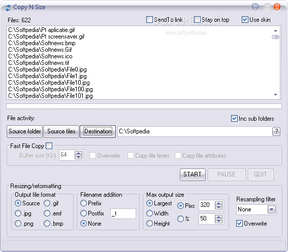Click the Source files button
Image resolution: width=288 pixels, height=252 pixels.
pyautogui.click(x=61, y=131)
